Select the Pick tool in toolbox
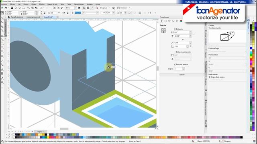 [2, 18]
